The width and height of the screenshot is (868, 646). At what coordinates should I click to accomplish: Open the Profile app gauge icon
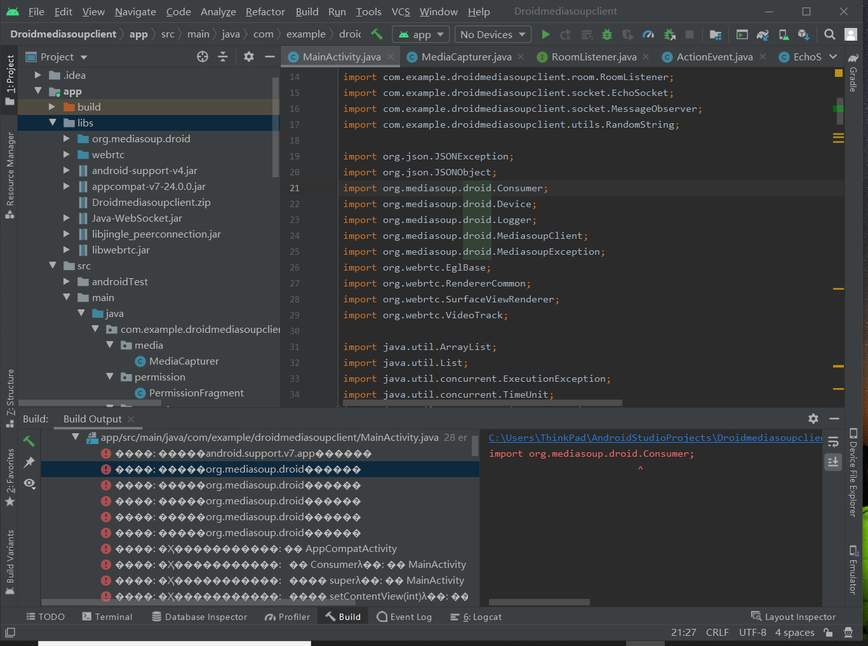[648, 34]
